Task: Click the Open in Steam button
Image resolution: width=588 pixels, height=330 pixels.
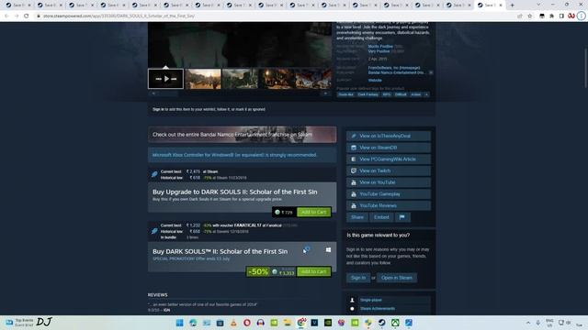Action: pos(397,278)
